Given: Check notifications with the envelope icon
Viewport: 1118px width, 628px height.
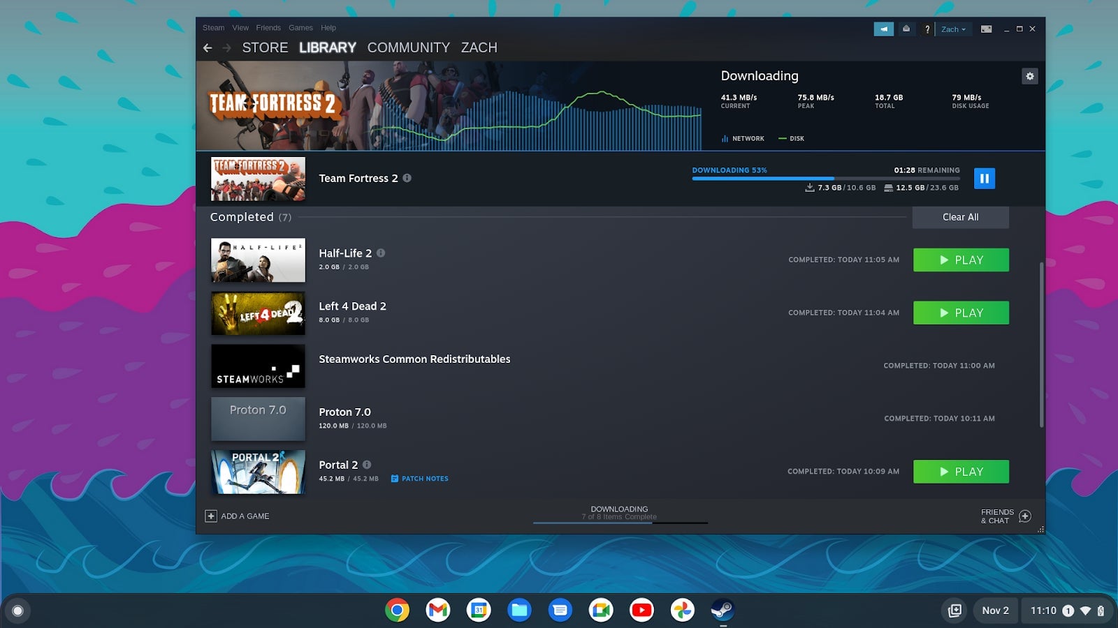Looking at the screenshot, I should click(x=906, y=29).
